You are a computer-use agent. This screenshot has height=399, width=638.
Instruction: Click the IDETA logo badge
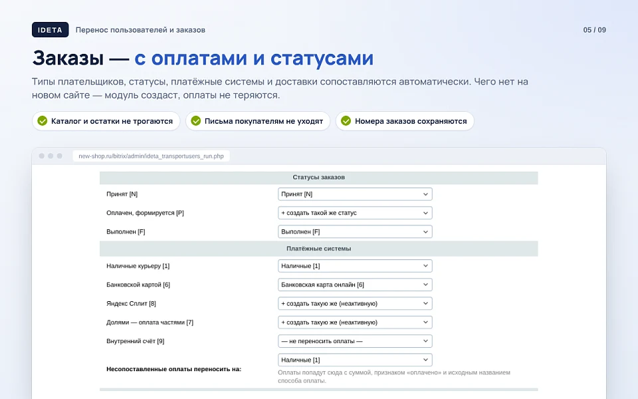[x=50, y=30]
